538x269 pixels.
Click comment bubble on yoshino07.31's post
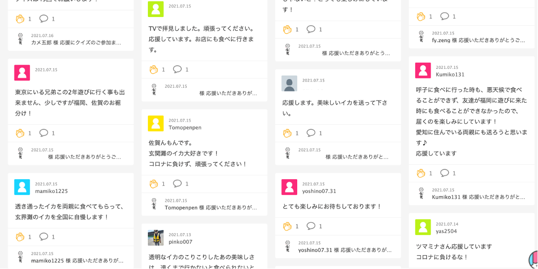311,226
